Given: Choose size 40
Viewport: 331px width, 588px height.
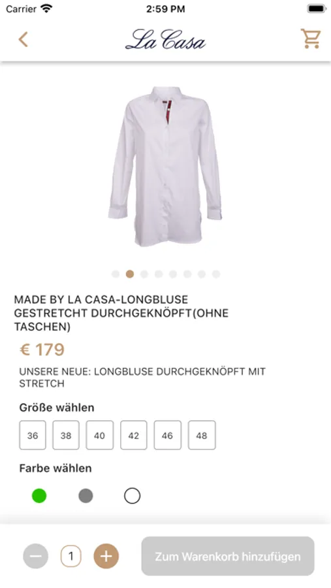Looking at the screenshot, I should pyautogui.click(x=100, y=435).
